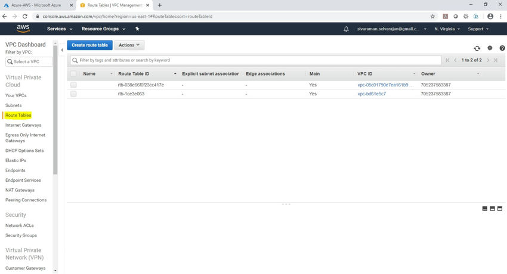Click the browser address bar URL
Viewport: 507px width, 274px height.
click(128, 17)
